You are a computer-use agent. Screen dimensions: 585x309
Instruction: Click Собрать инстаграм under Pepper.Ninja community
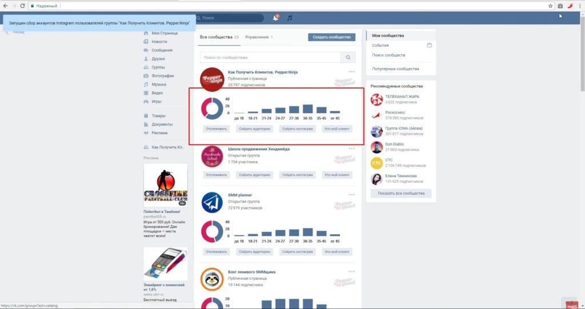tap(297, 129)
